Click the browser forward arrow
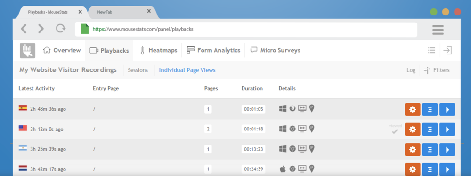The height and width of the screenshot is (176, 471). 41,29
